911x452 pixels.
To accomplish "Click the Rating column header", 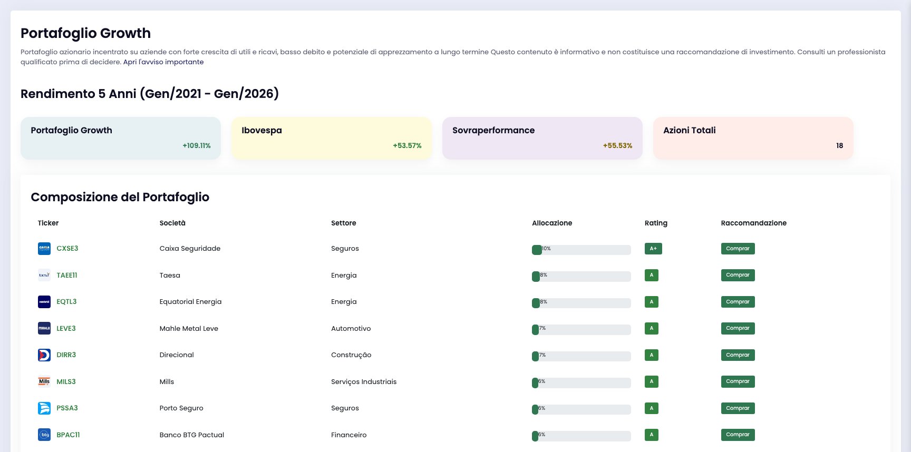I will click(x=656, y=223).
